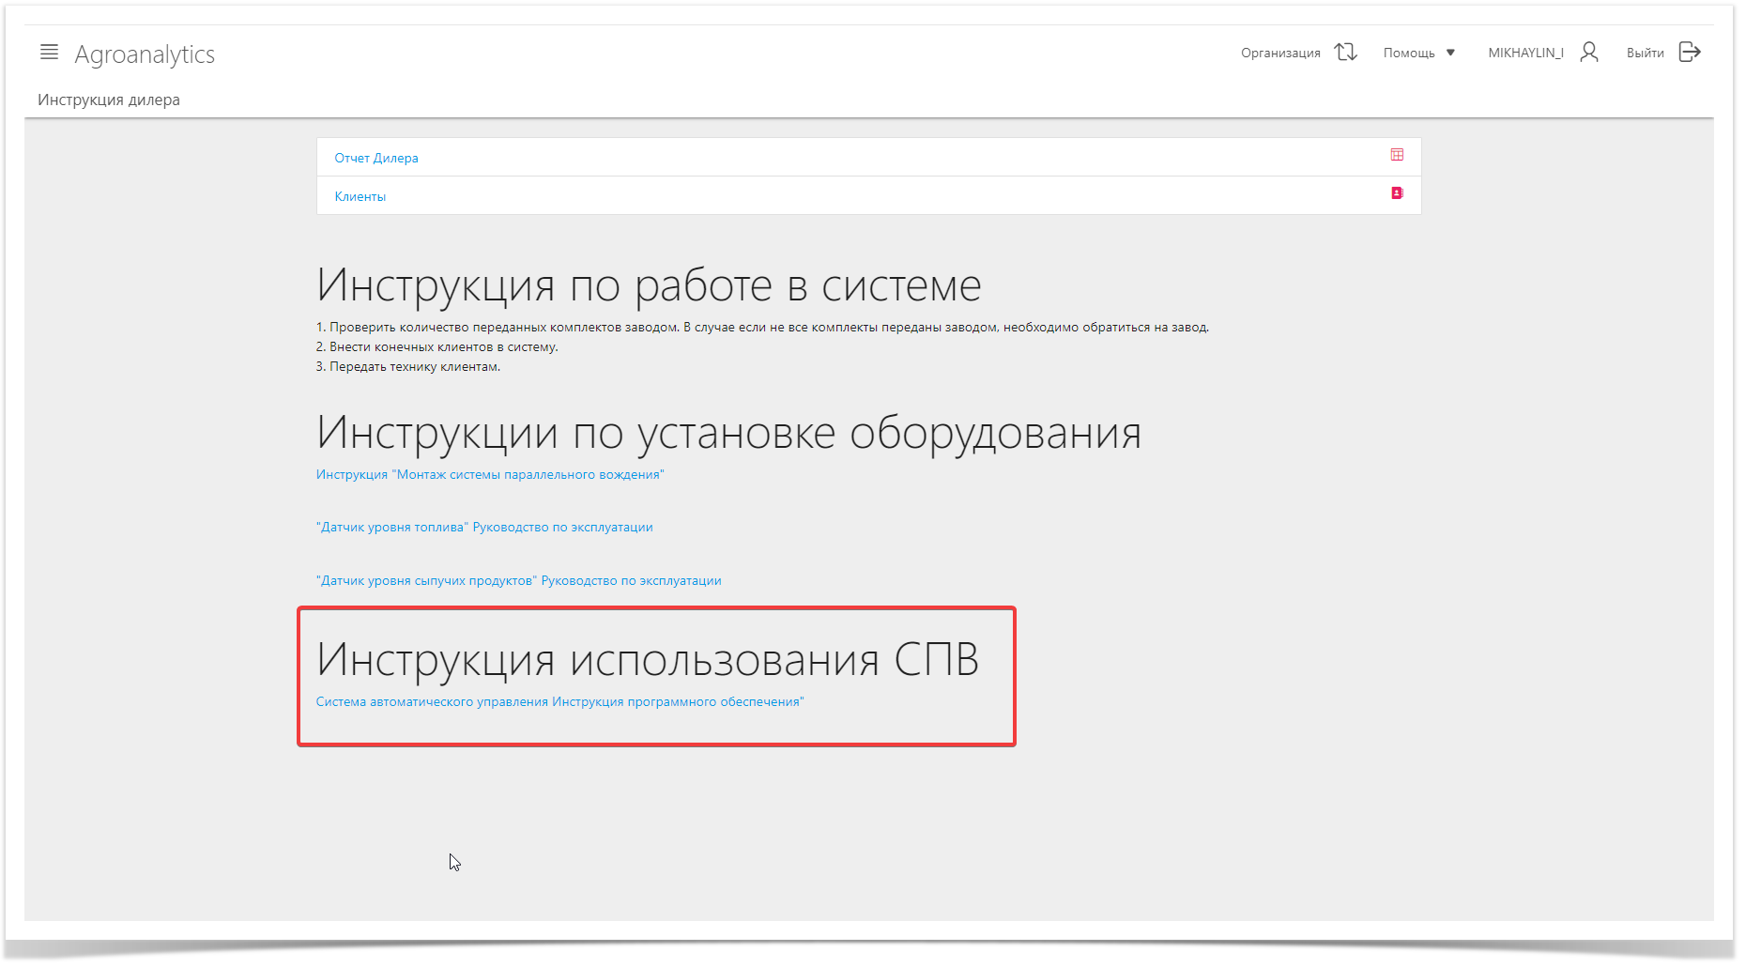Click the Инструкция дилера page title
The width and height of the screenshot is (1746, 967).
[109, 100]
